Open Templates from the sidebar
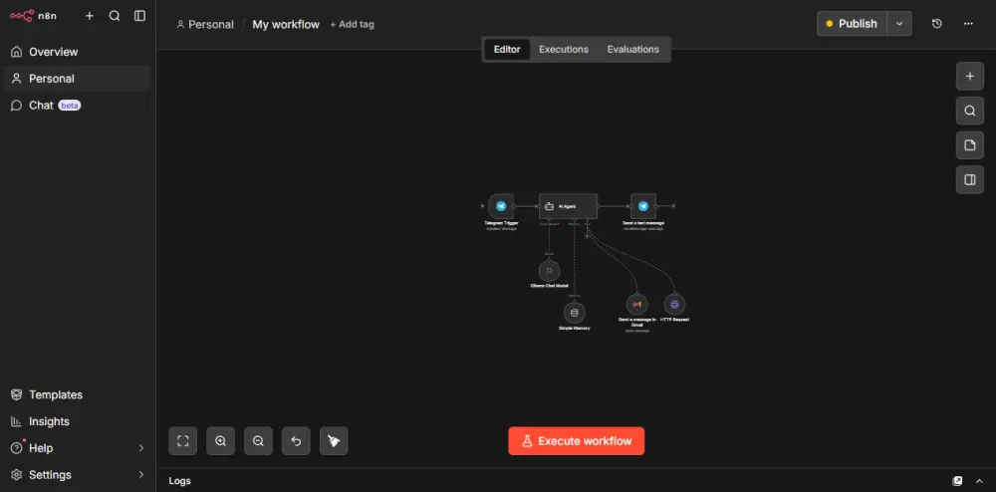The image size is (996, 492). coord(78,394)
